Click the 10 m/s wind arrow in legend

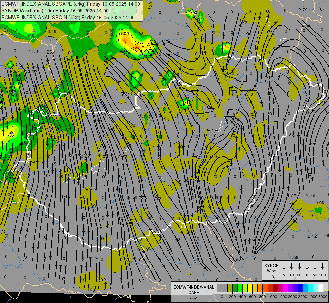pyautogui.click(x=292, y=266)
